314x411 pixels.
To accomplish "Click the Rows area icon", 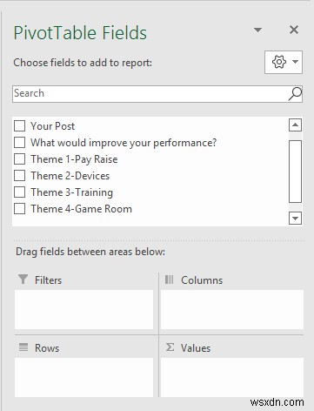I will pos(23,347).
